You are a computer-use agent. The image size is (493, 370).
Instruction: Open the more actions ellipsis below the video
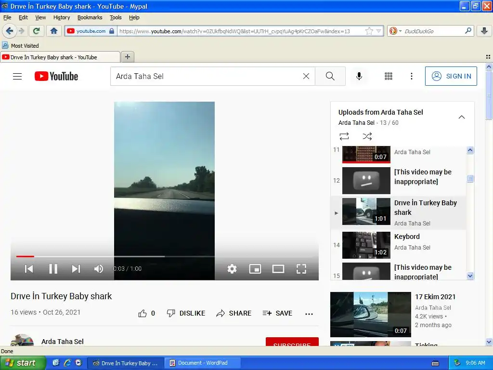click(309, 314)
